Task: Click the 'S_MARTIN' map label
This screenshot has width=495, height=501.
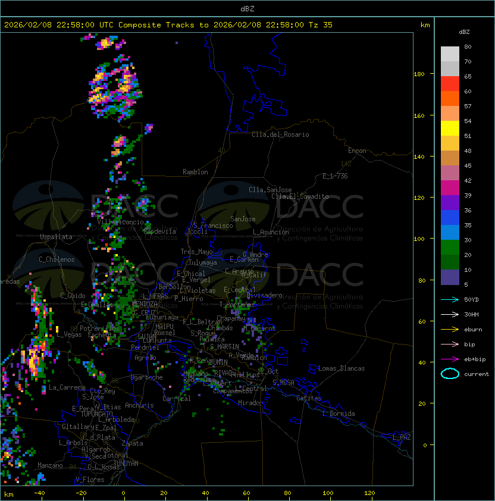Action: (x=225, y=347)
